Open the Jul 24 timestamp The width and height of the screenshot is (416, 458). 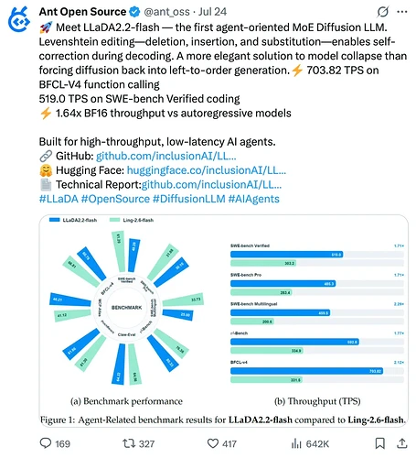212,12
